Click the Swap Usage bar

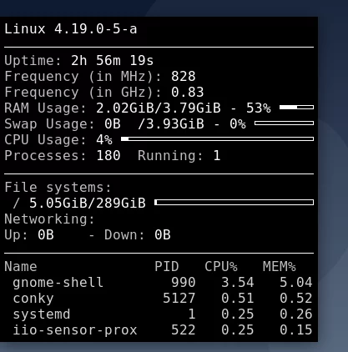(284, 123)
